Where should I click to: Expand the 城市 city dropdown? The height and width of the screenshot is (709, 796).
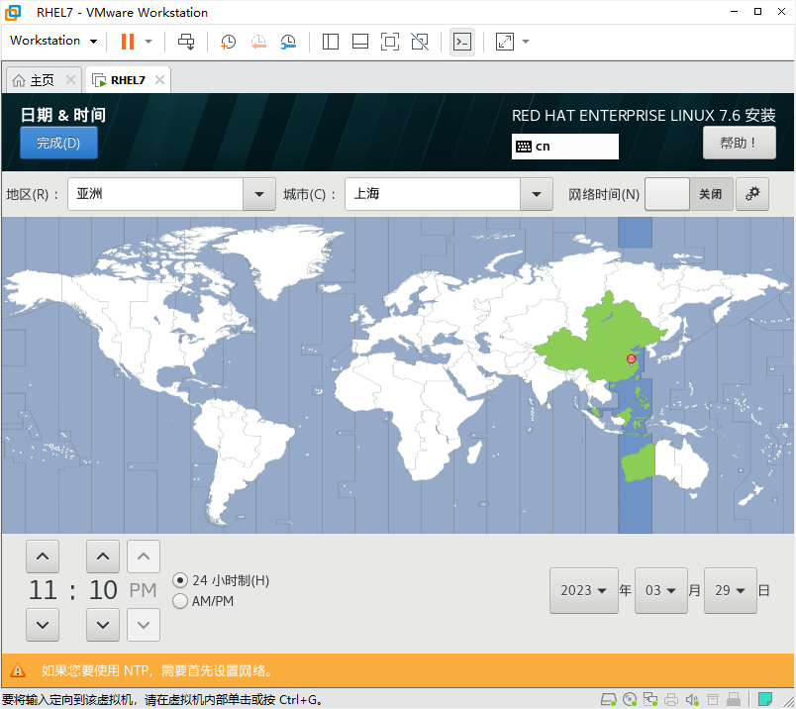coord(536,194)
